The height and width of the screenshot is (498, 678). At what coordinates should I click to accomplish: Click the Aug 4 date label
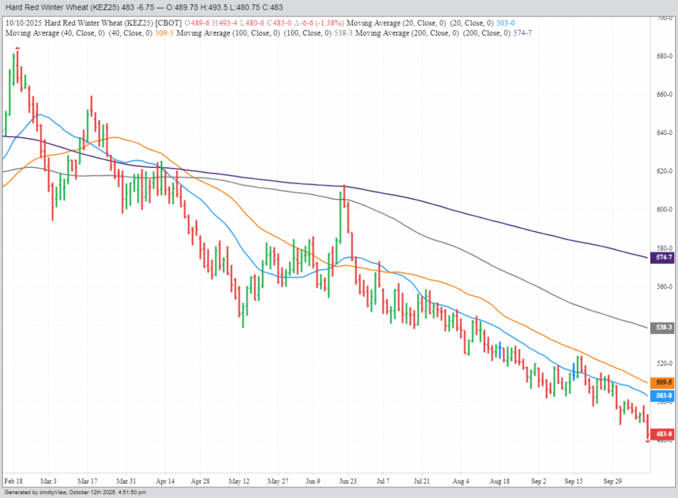pos(461,482)
